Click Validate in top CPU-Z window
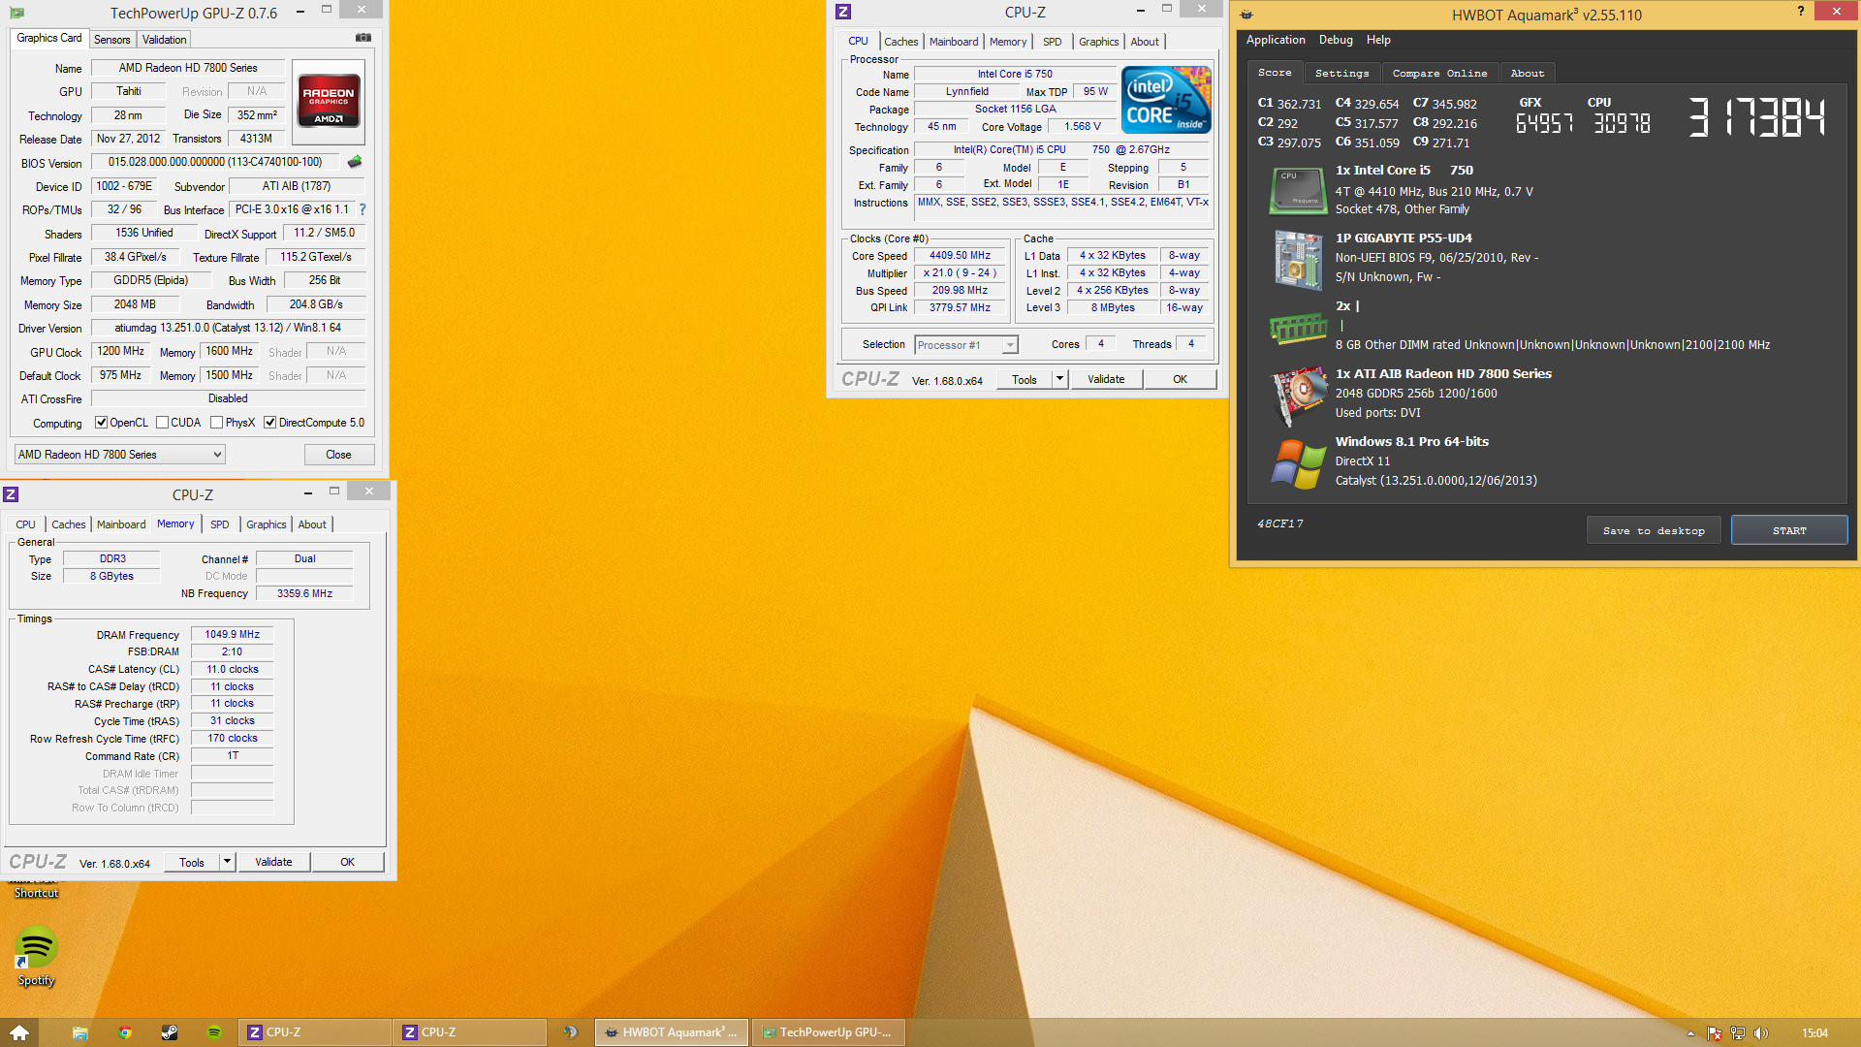Screen dimensions: 1861x1047 tap(1106, 379)
